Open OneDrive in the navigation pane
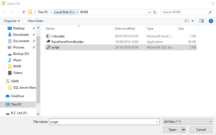Image resolution: width=216 pixels, height=135 pixels. (x=17, y=96)
